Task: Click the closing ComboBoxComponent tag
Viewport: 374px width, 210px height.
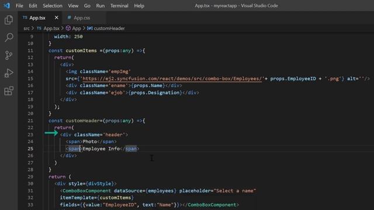Action: [x=210, y=205]
